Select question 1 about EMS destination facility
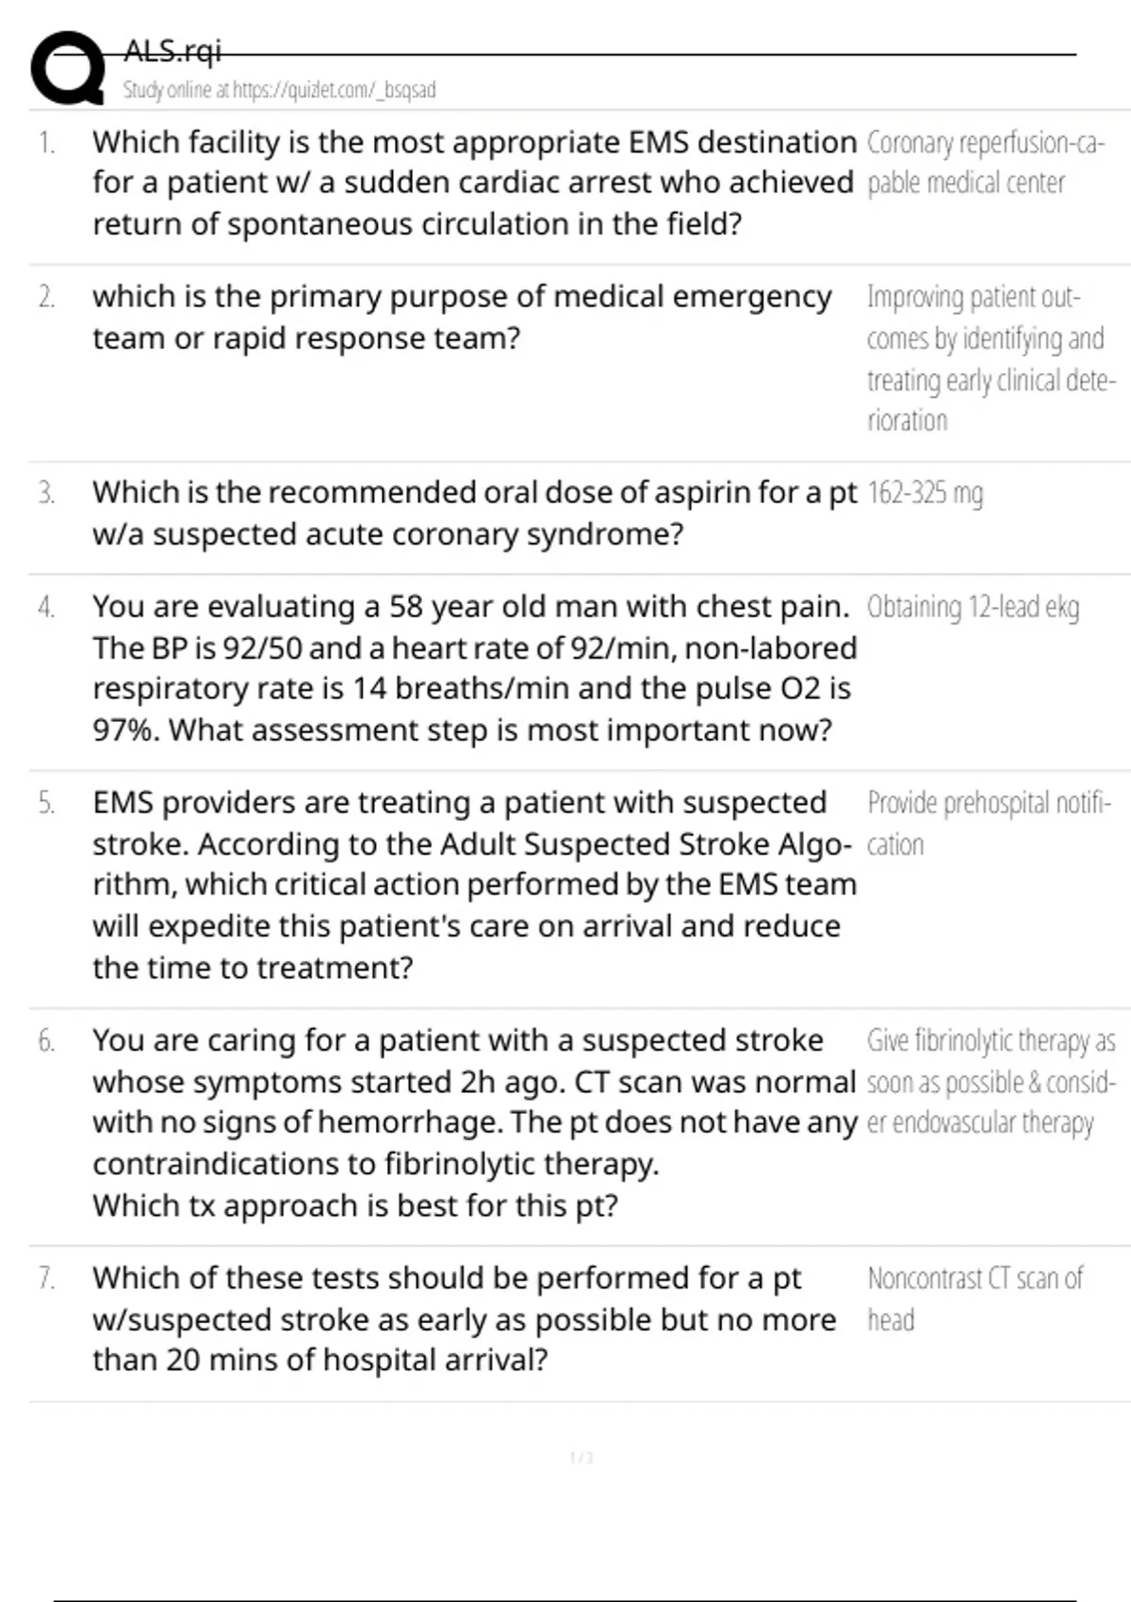 click(474, 183)
